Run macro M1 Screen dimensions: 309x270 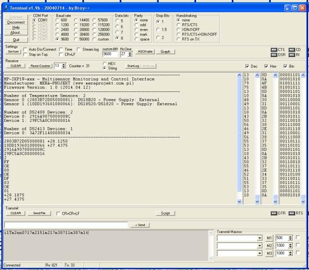pyautogui.click(x=269, y=238)
